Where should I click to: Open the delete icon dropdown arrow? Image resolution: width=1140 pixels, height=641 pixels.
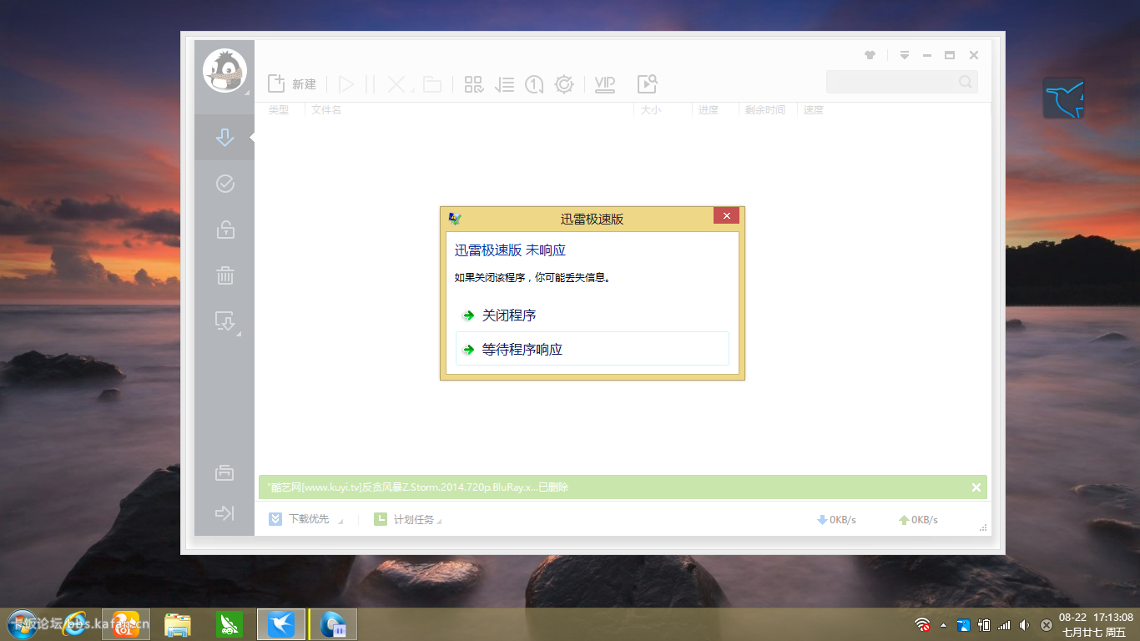click(412, 89)
